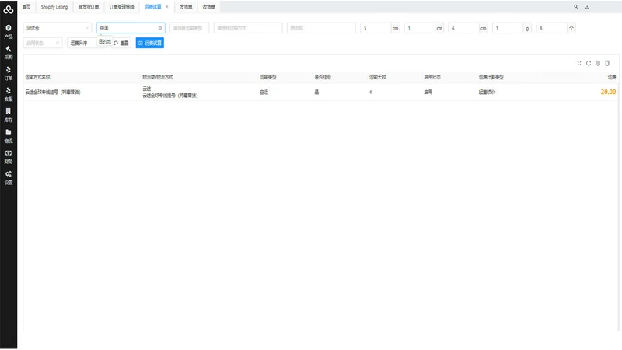Open the transport method dropdown (请选择运输方式)
The image size is (622, 350).
coord(248,28)
